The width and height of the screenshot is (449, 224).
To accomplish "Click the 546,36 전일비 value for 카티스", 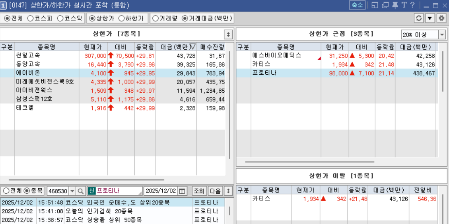I will point(427,199).
